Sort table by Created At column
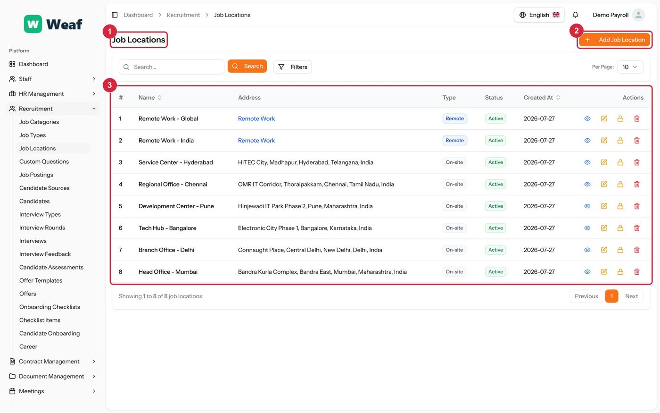The height and width of the screenshot is (413, 660). 542,98
